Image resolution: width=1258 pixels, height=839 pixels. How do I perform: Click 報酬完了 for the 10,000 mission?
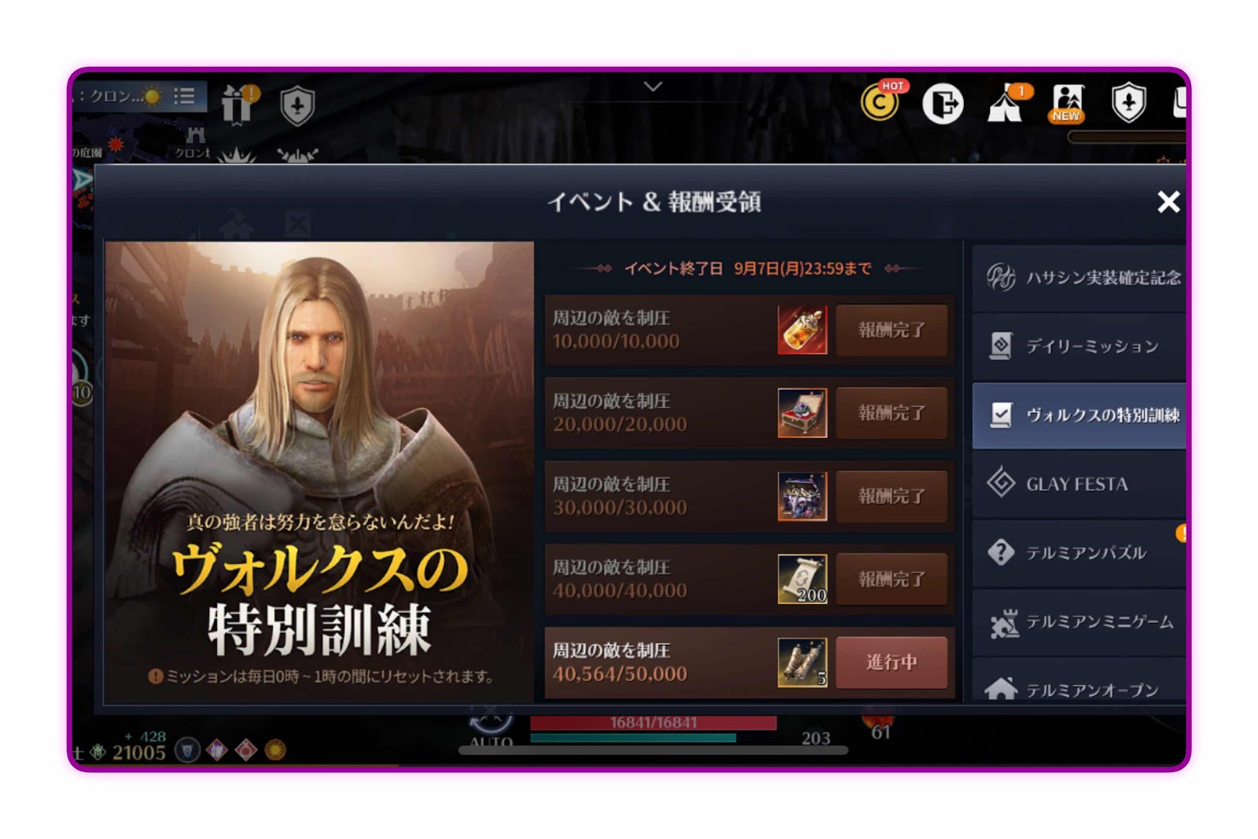click(892, 329)
